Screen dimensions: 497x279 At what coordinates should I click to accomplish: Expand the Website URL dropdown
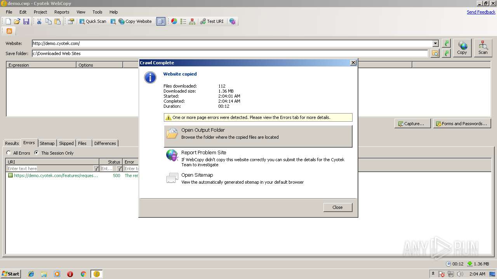click(x=436, y=43)
